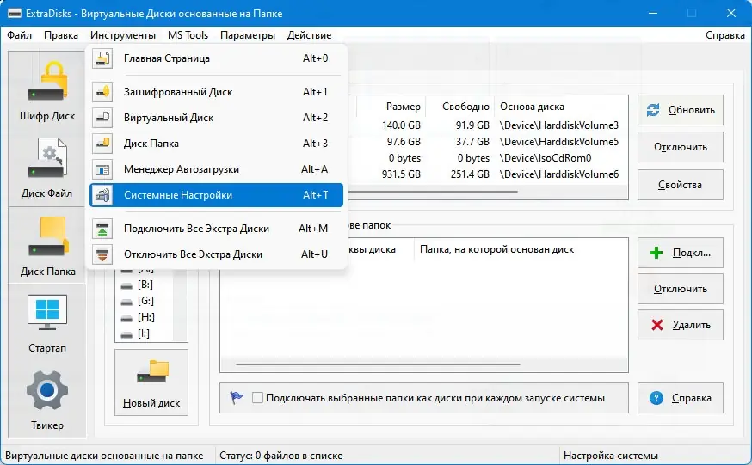Click the horizontal scrollbar under folders list
The image size is (752, 465).
pos(378,364)
